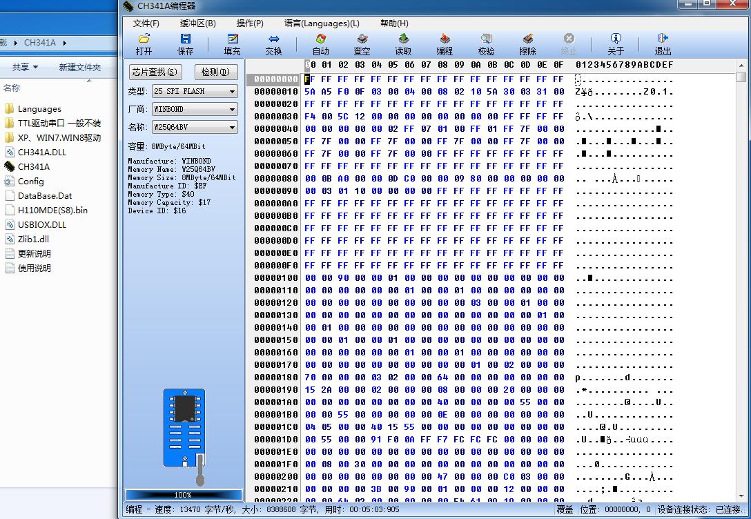
Task: Click the 100% progress bar
Action: coord(184,495)
